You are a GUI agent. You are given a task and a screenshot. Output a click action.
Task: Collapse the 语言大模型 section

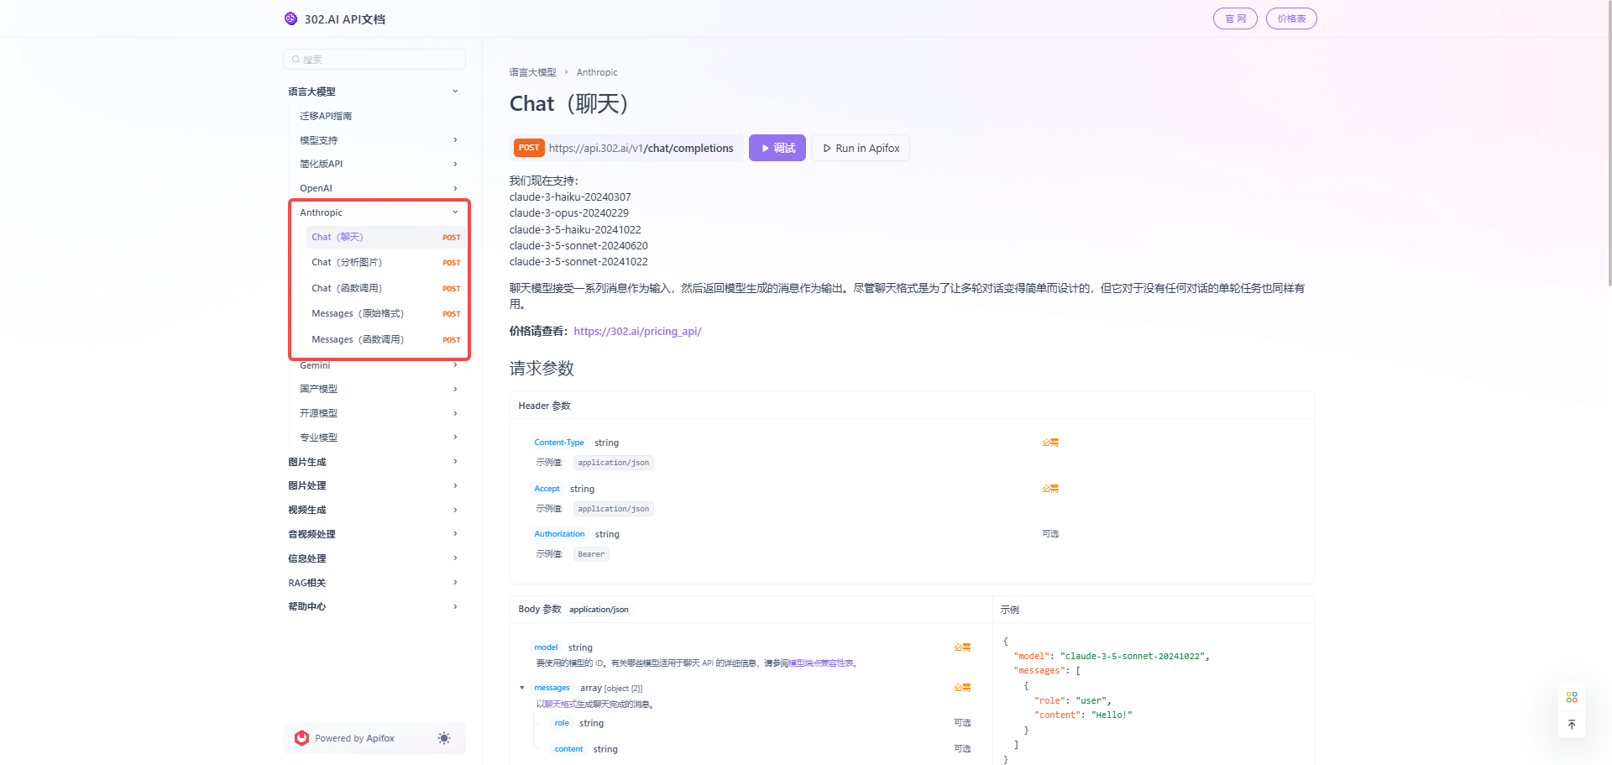[455, 92]
